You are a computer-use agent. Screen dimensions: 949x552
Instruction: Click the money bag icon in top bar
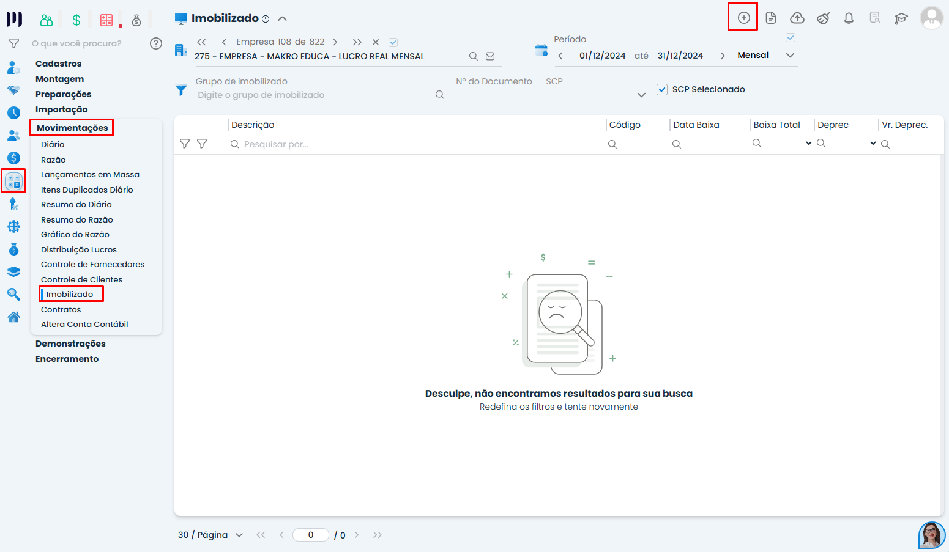click(136, 20)
